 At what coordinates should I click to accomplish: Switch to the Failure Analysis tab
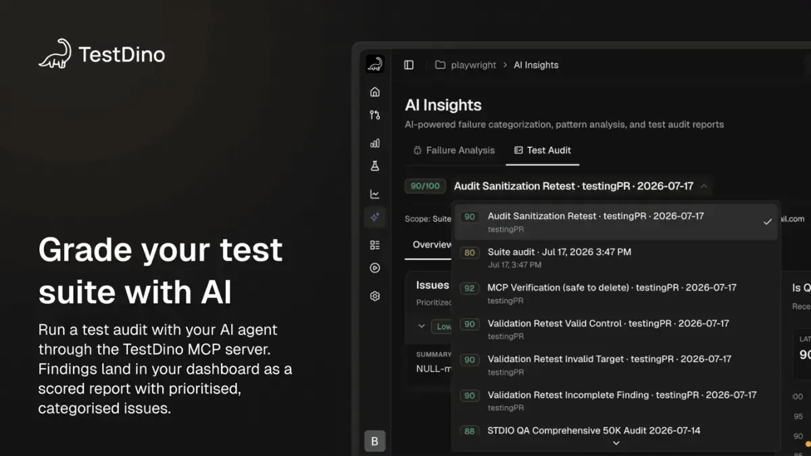pyautogui.click(x=454, y=150)
